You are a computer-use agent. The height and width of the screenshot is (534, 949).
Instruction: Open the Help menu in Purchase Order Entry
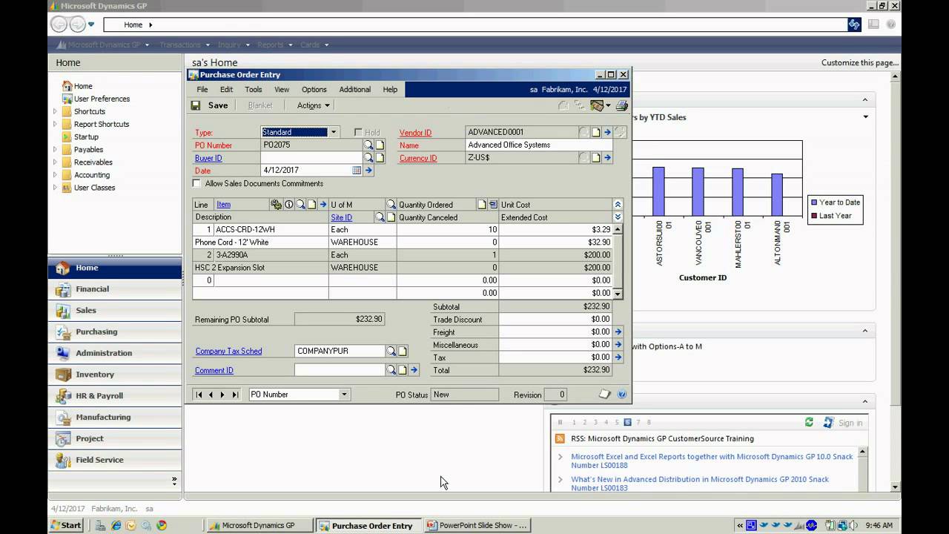(390, 90)
